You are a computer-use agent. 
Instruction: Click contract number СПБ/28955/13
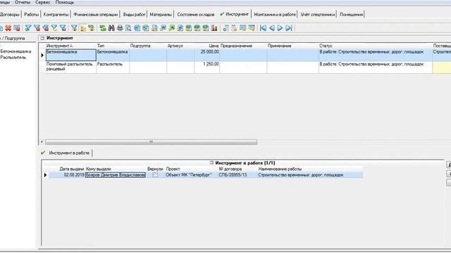click(233, 175)
